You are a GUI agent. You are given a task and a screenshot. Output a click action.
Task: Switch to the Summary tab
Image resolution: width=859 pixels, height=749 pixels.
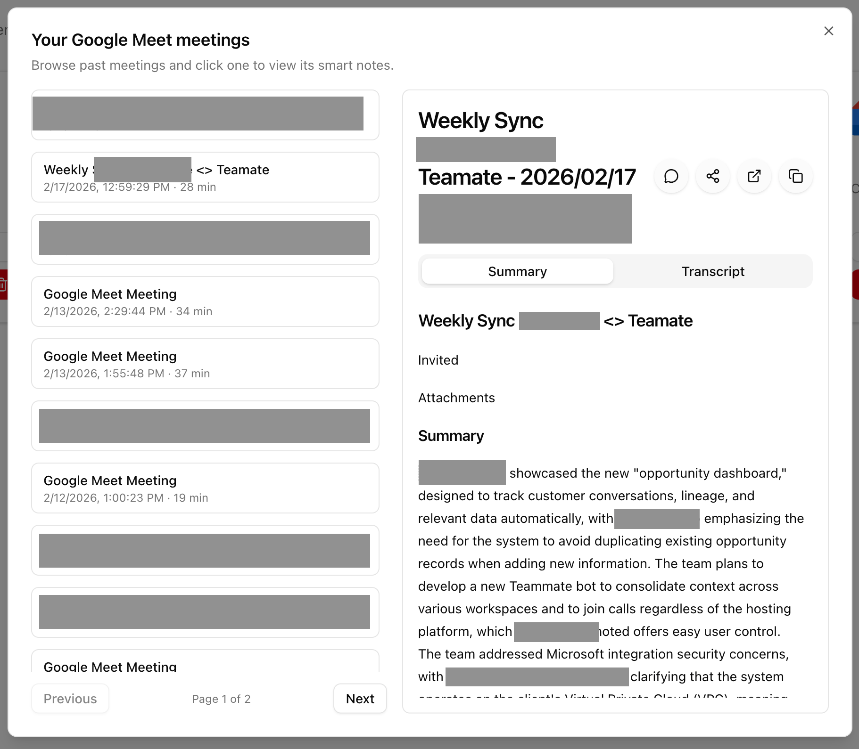(517, 271)
